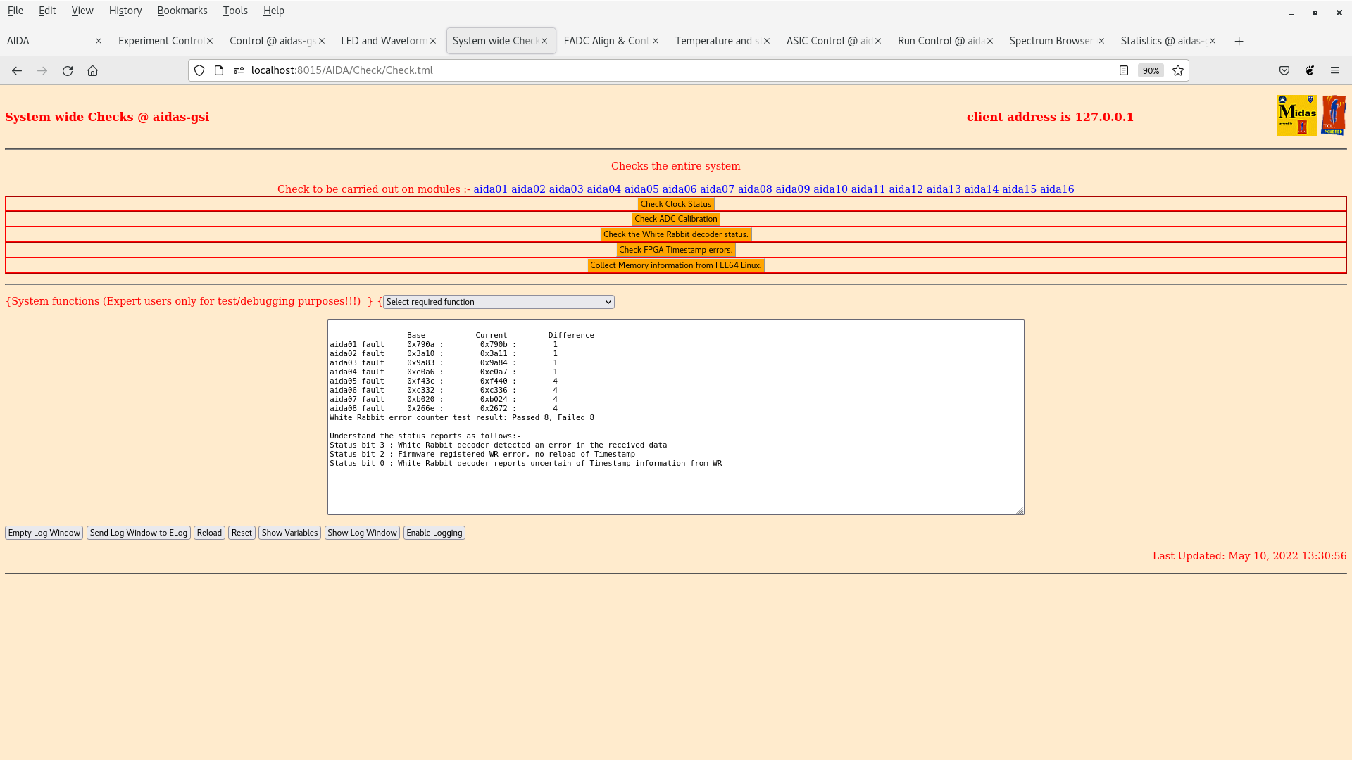Click Enable Logging button
1352x760 pixels.
click(434, 533)
